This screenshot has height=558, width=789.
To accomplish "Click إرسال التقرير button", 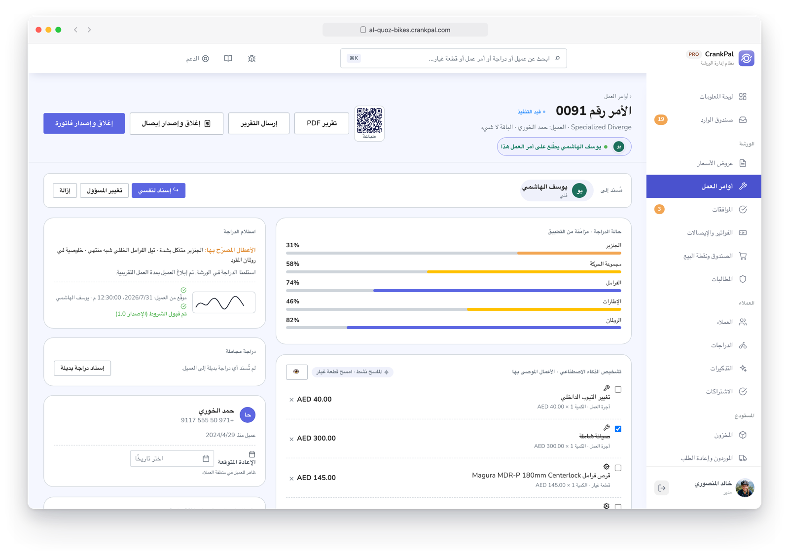I will (x=259, y=123).
